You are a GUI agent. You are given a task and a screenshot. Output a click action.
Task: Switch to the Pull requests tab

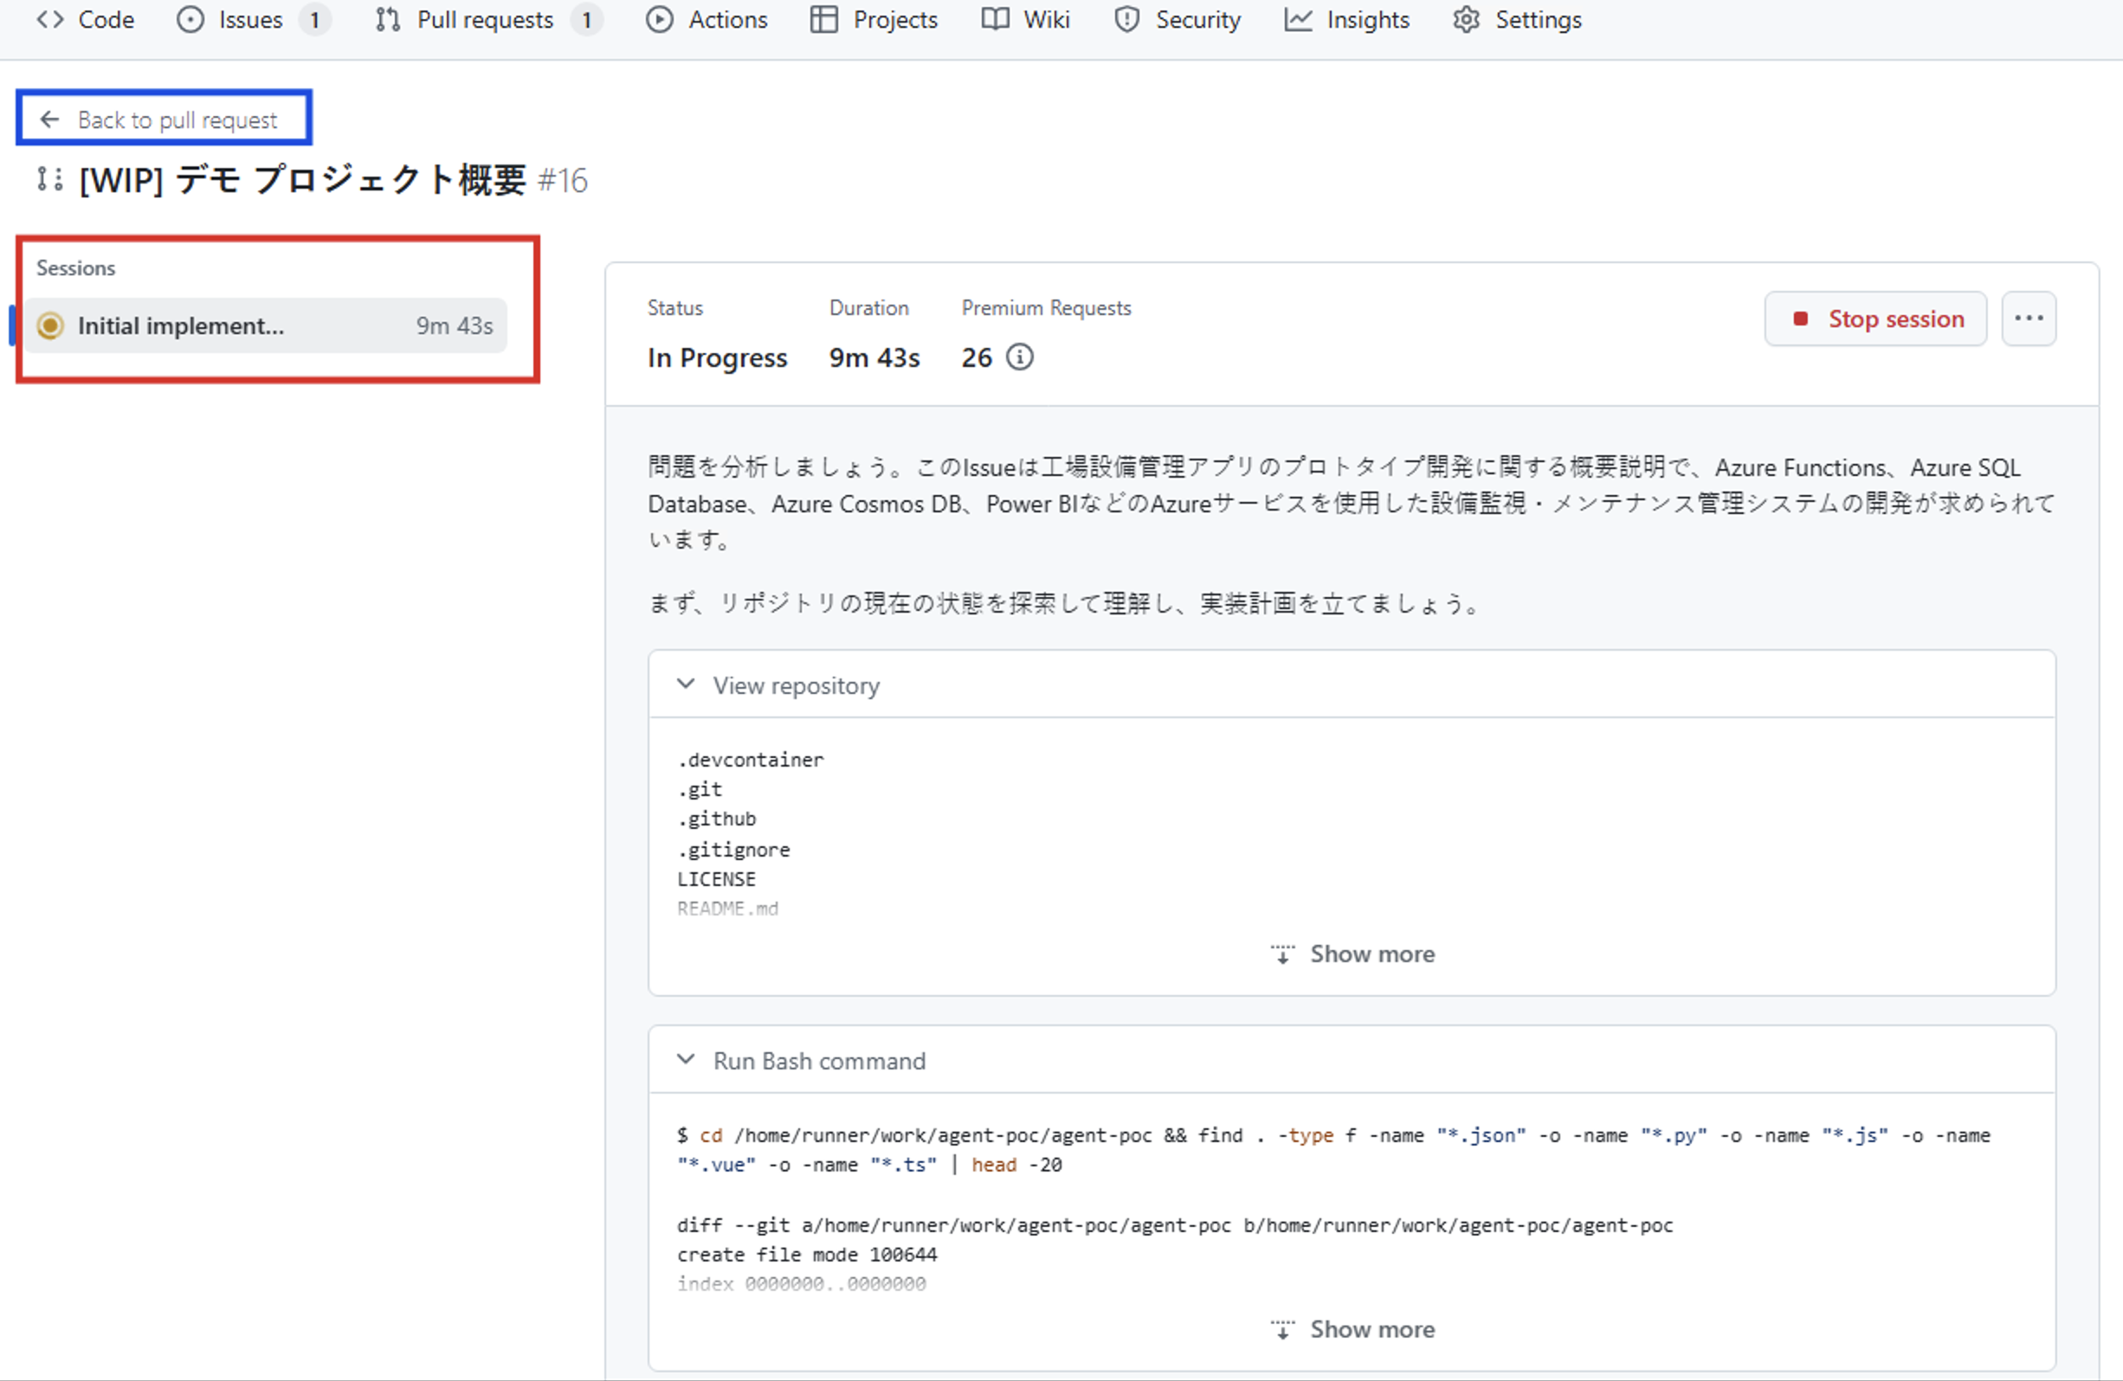coord(488,20)
